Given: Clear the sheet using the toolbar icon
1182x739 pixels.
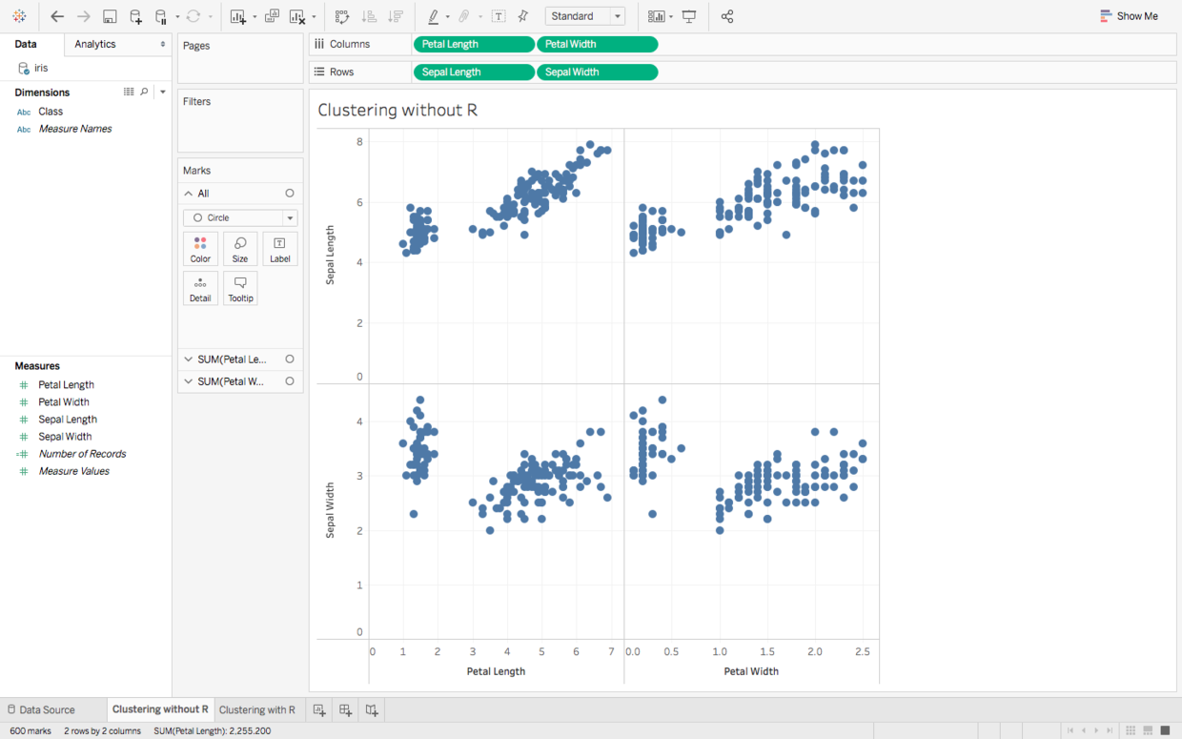Looking at the screenshot, I should click(x=297, y=16).
